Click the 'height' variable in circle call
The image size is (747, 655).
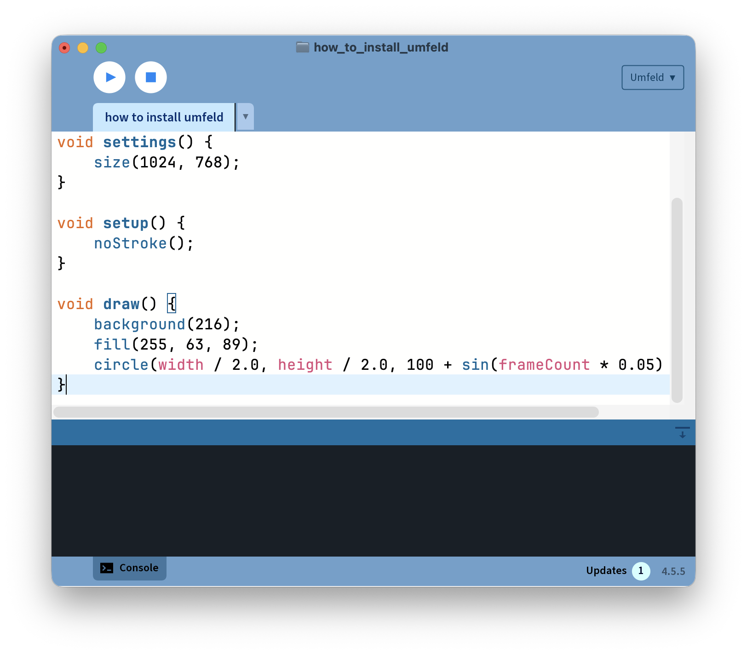pyautogui.click(x=305, y=365)
